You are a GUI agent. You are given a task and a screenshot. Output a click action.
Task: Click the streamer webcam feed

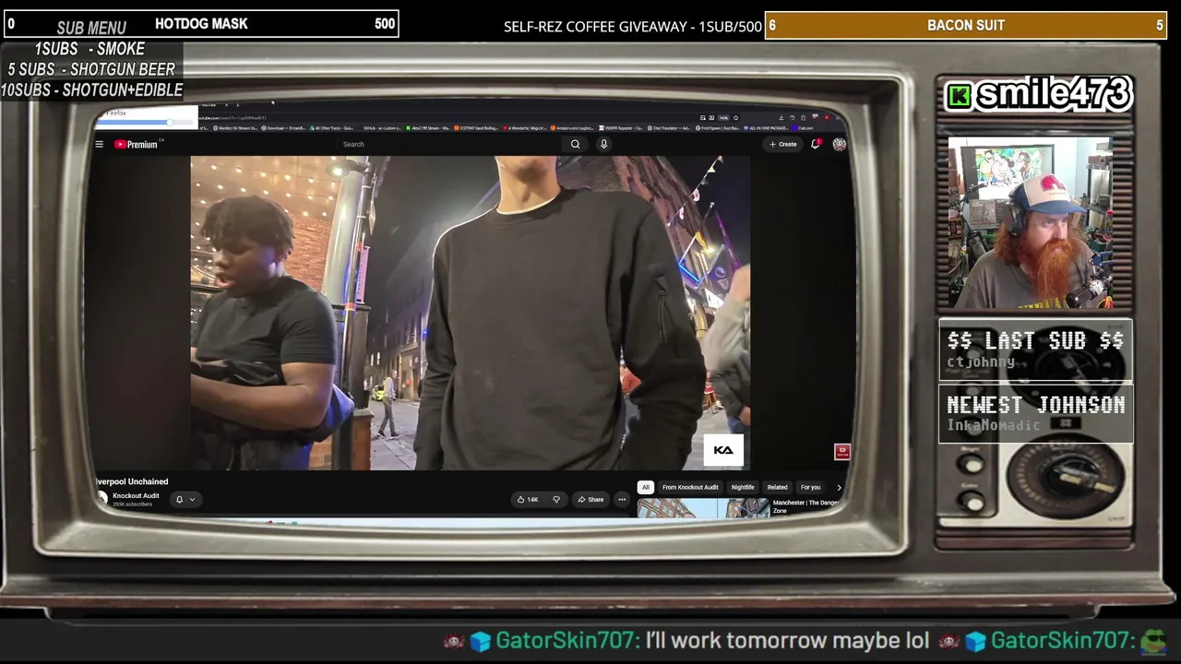(1030, 223)
